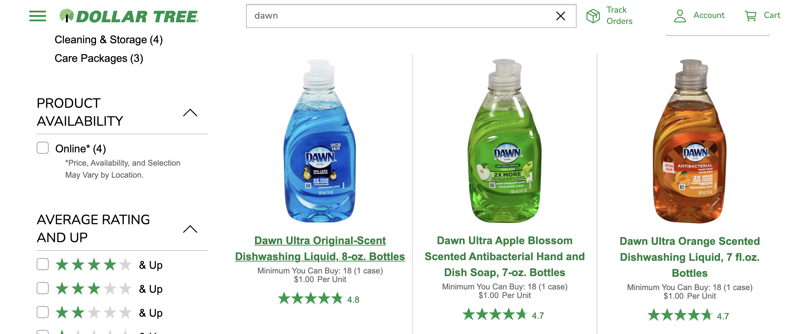This screenshot has width=794, height=334.
Task: Click the Dollar Tree logo
Action: pyautogui.click(x=129, y=16)
